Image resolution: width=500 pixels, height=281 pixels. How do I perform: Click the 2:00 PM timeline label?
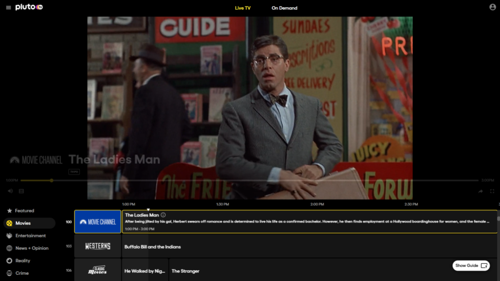click(x=317, y=204)
